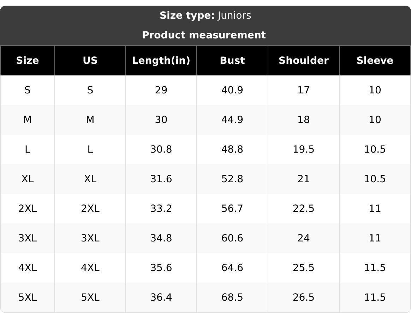Click 5XL in the US column
The height and width of the screenshot is (313, 411).
(x=90, y=297)
